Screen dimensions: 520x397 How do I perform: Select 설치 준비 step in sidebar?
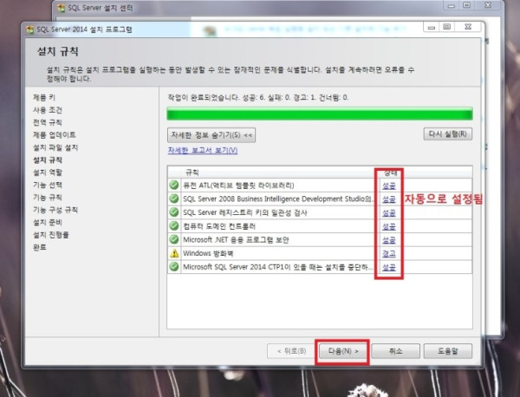pos(48,222)
